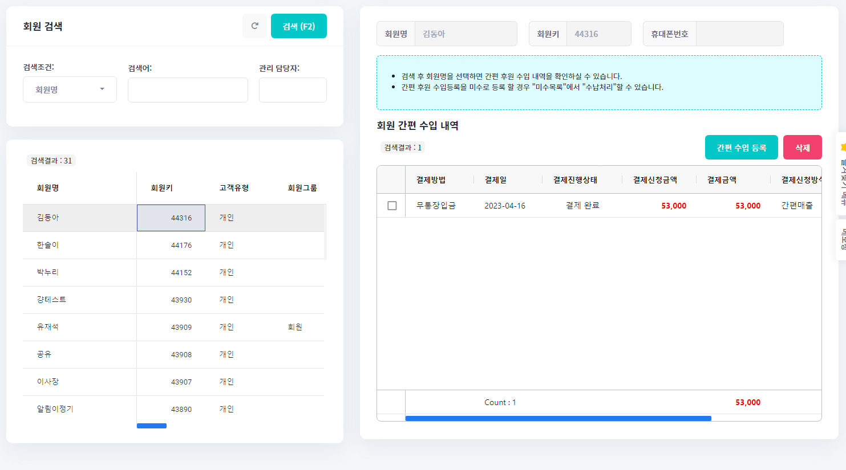Click the refresh icon beside 검색 (F2)
Viewport: 846px width, 470px height.
(x=254, y=26)
